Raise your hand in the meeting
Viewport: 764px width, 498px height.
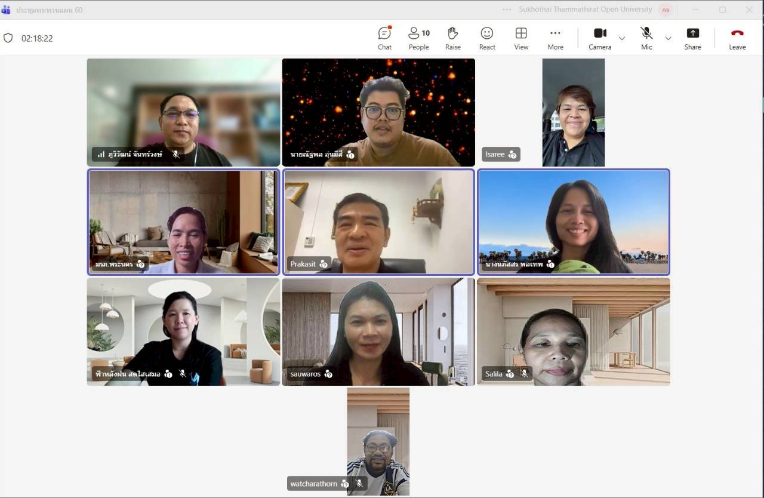[x=452, y=38]
